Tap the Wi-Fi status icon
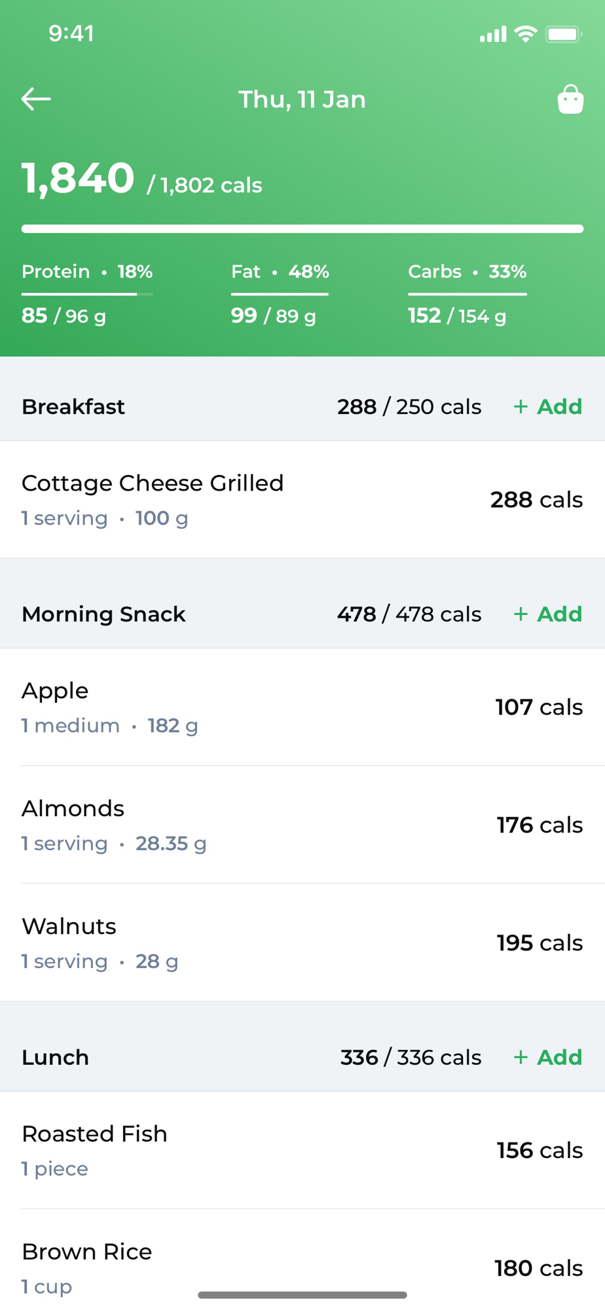605x1310 pixels. click(525, 34)
